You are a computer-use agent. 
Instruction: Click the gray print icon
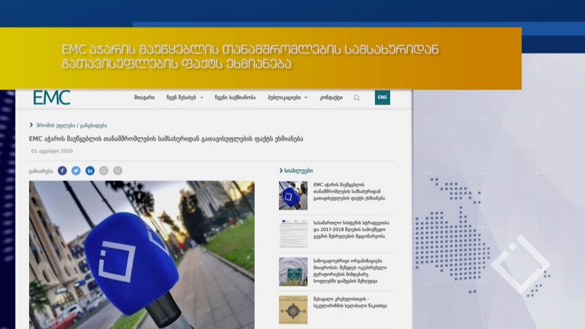click(x=104, y=171)
